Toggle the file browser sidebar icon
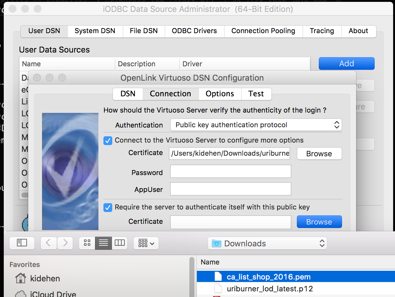Viewport: 395px width, 297px height. click(x=22, y=243)
